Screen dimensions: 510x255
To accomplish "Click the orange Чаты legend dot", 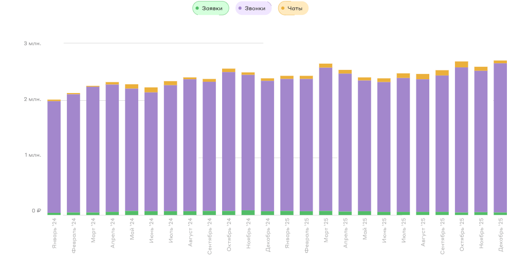I will pyautogui.click(x=283, y=8).
